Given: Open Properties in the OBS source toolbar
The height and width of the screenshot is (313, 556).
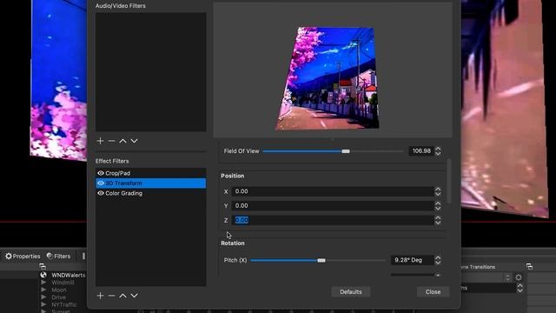Looking at the screenshot, I should tap(23, 256).
